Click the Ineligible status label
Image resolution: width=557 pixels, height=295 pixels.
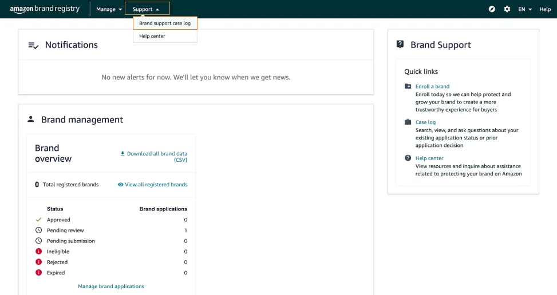[x=58, y=252]
